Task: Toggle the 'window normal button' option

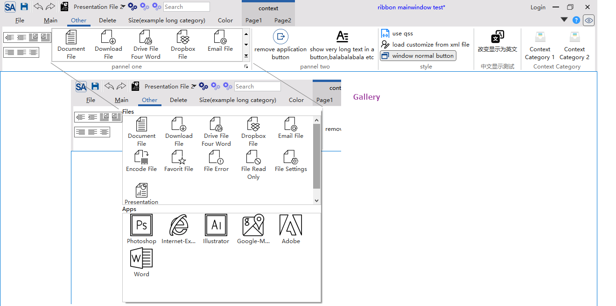Action: 418,56
